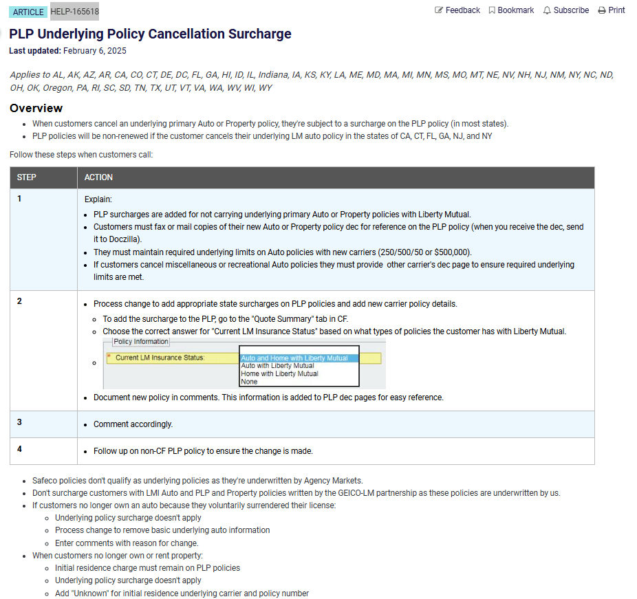Click 'Follow up on non-CF PLP policy' text
The height and width of the screenshot is (599, 637).
pyautogui.click(x=203, y=451)
